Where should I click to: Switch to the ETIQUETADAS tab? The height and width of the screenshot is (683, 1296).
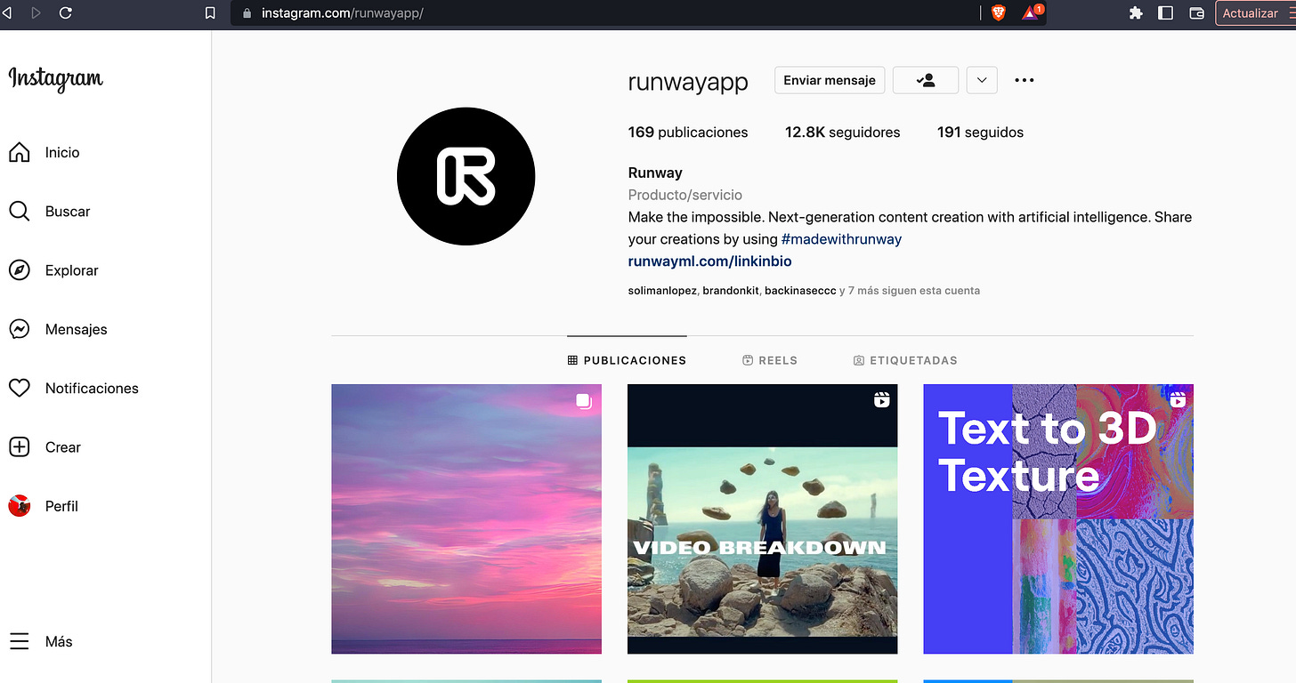pos(905,360)
